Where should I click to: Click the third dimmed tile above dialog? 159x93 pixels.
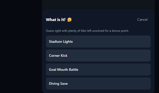(x=112, y=5)
